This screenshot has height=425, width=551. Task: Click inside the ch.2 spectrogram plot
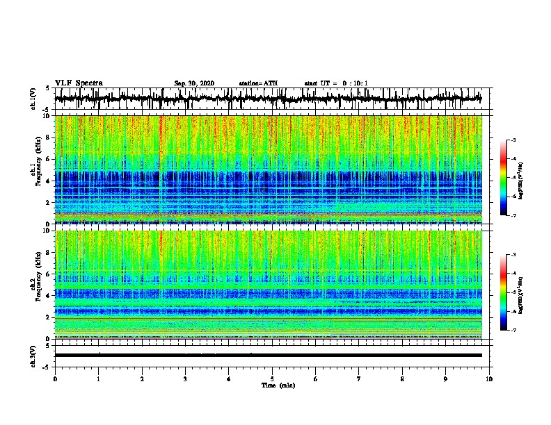269,285
